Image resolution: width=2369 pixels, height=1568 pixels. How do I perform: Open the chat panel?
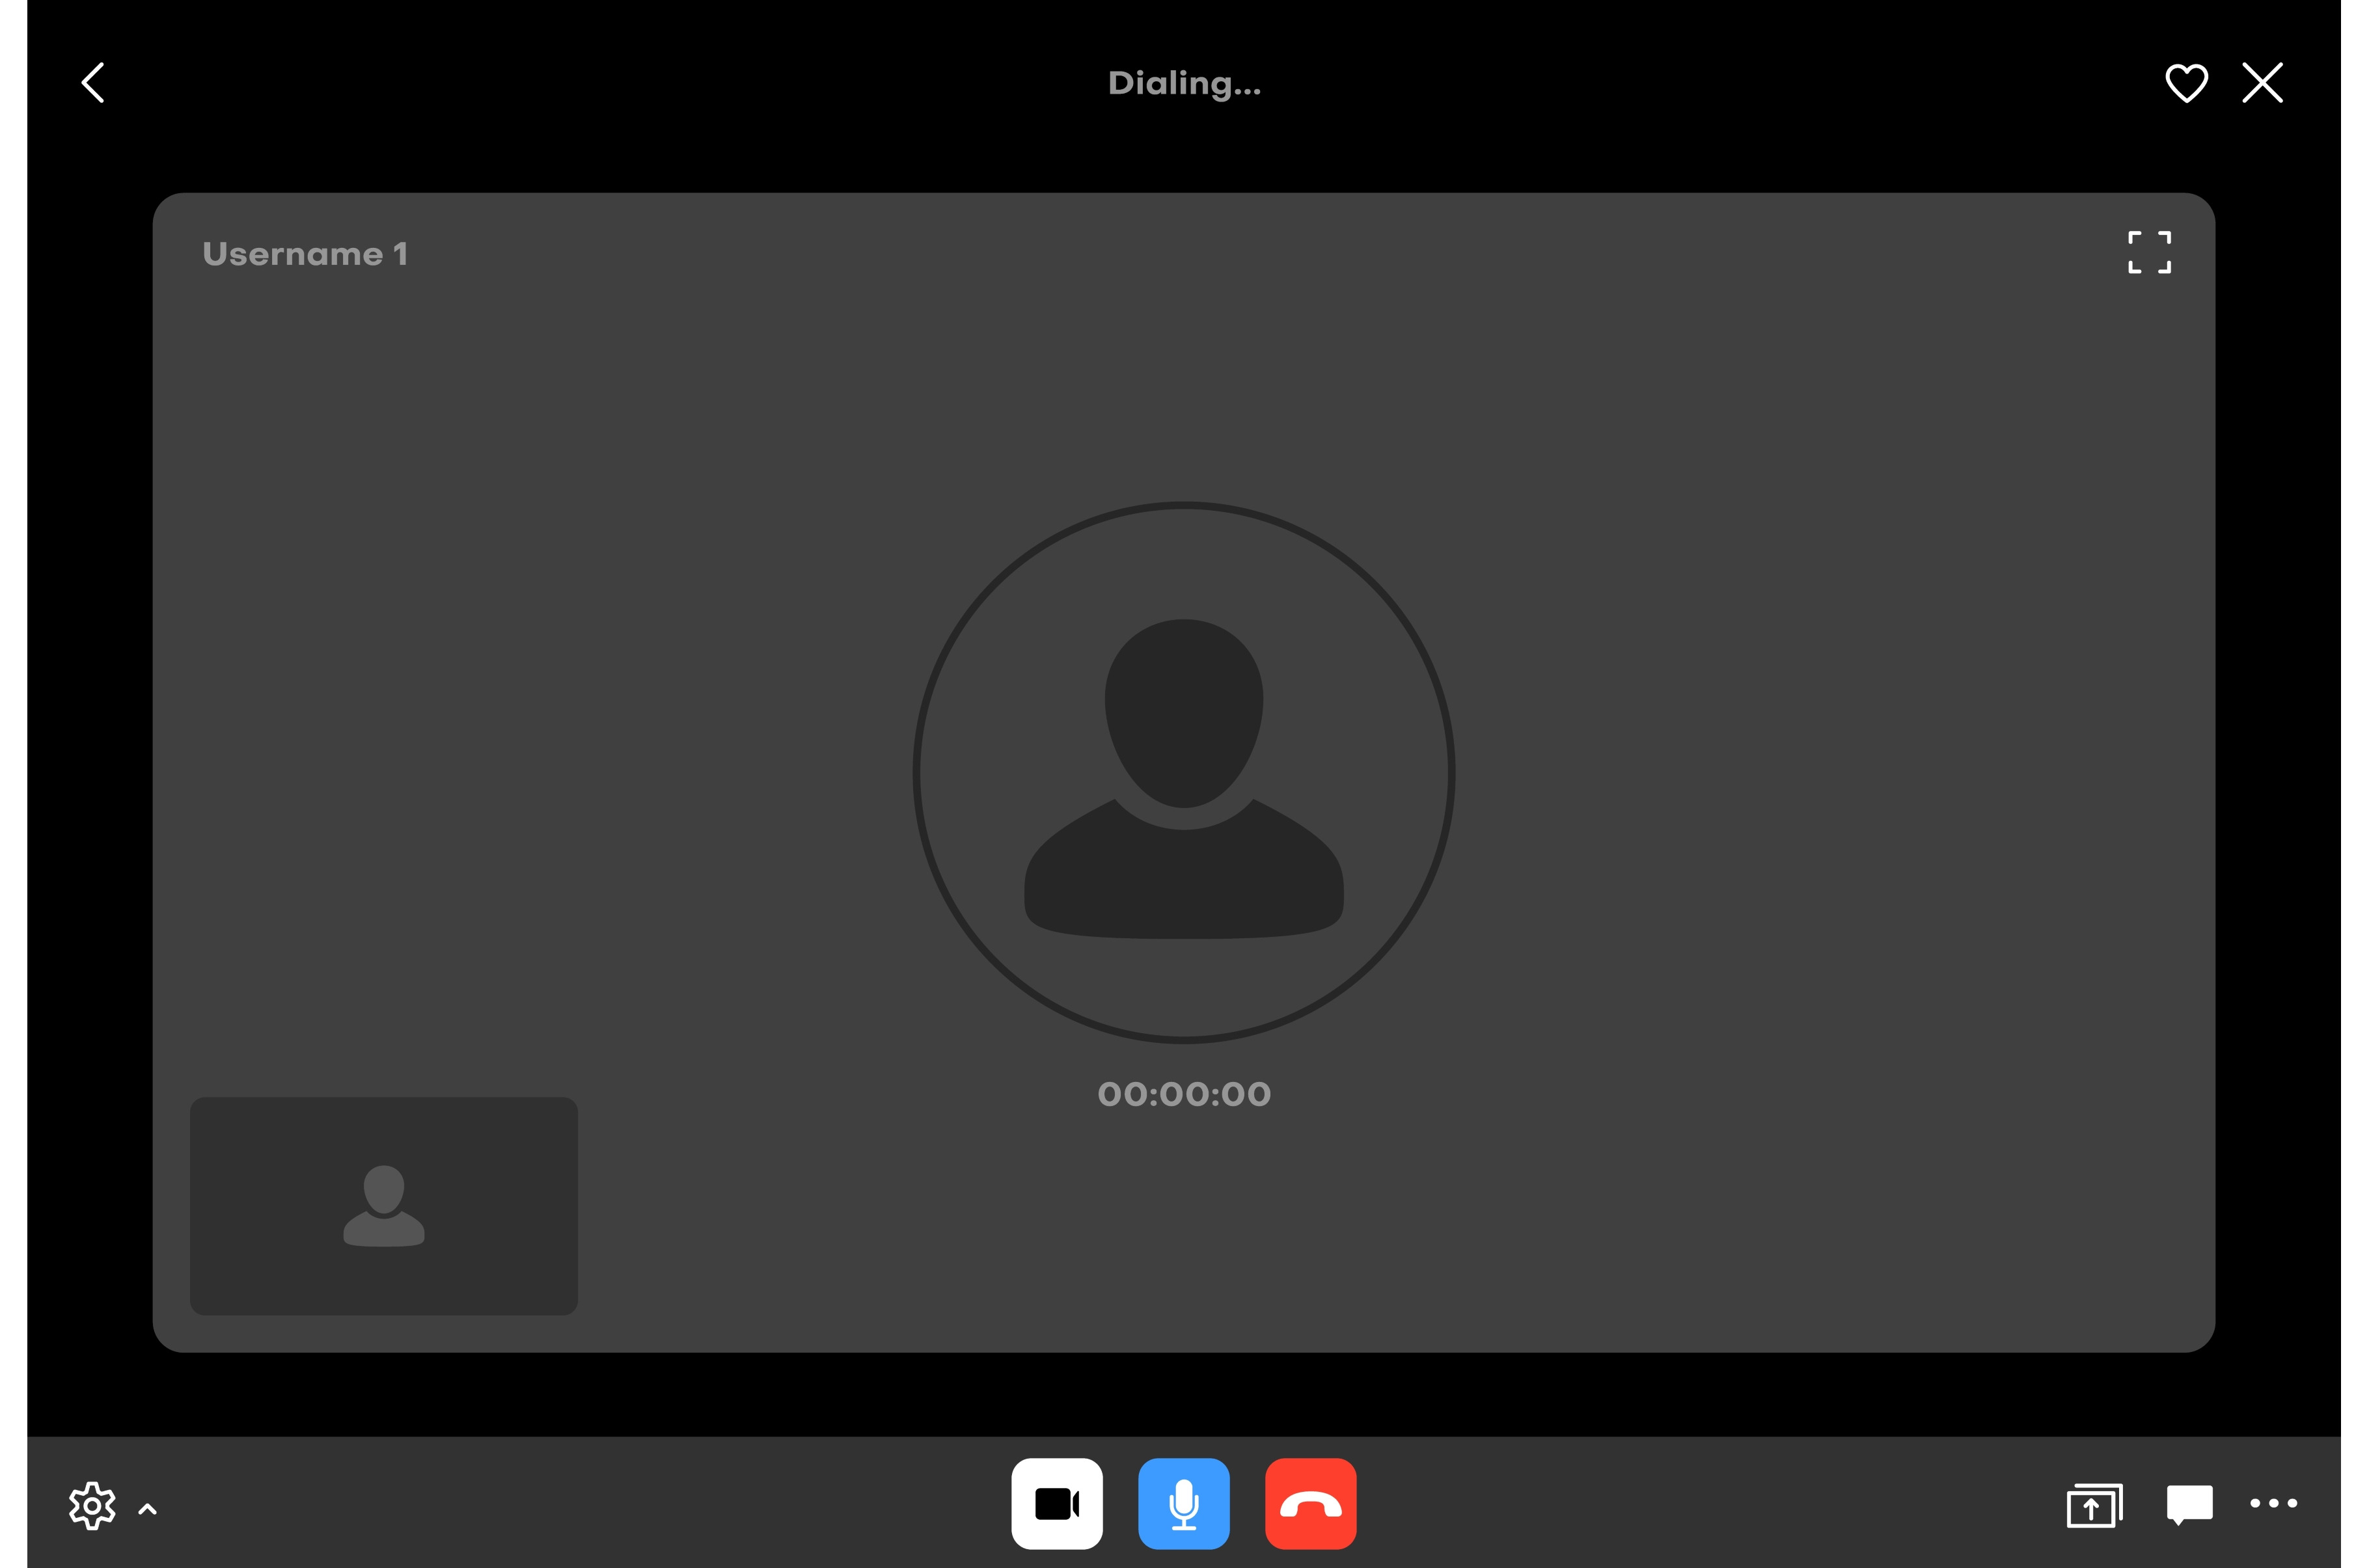2189,1504
